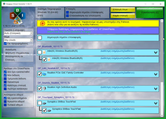Click the Patreon logo icon
The image size is (166, 119).
(x=43, y=23)
